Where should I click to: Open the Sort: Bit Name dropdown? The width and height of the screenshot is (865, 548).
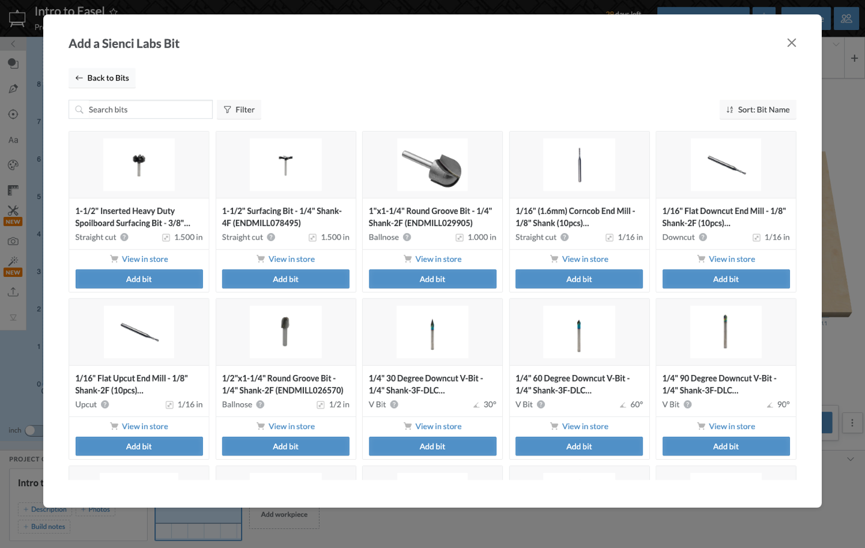pyautogui.click(x=758, y=109)
